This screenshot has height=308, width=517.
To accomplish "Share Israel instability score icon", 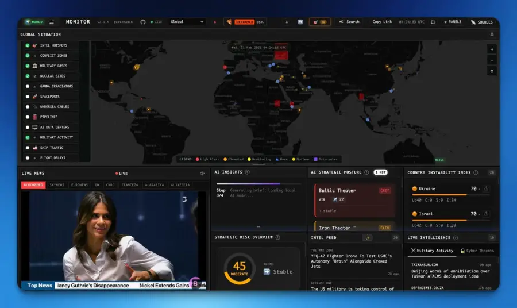I will pos(486,214).
